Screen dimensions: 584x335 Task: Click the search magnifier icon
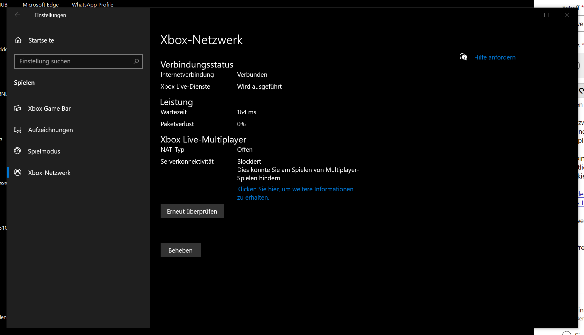click(136, 61)
